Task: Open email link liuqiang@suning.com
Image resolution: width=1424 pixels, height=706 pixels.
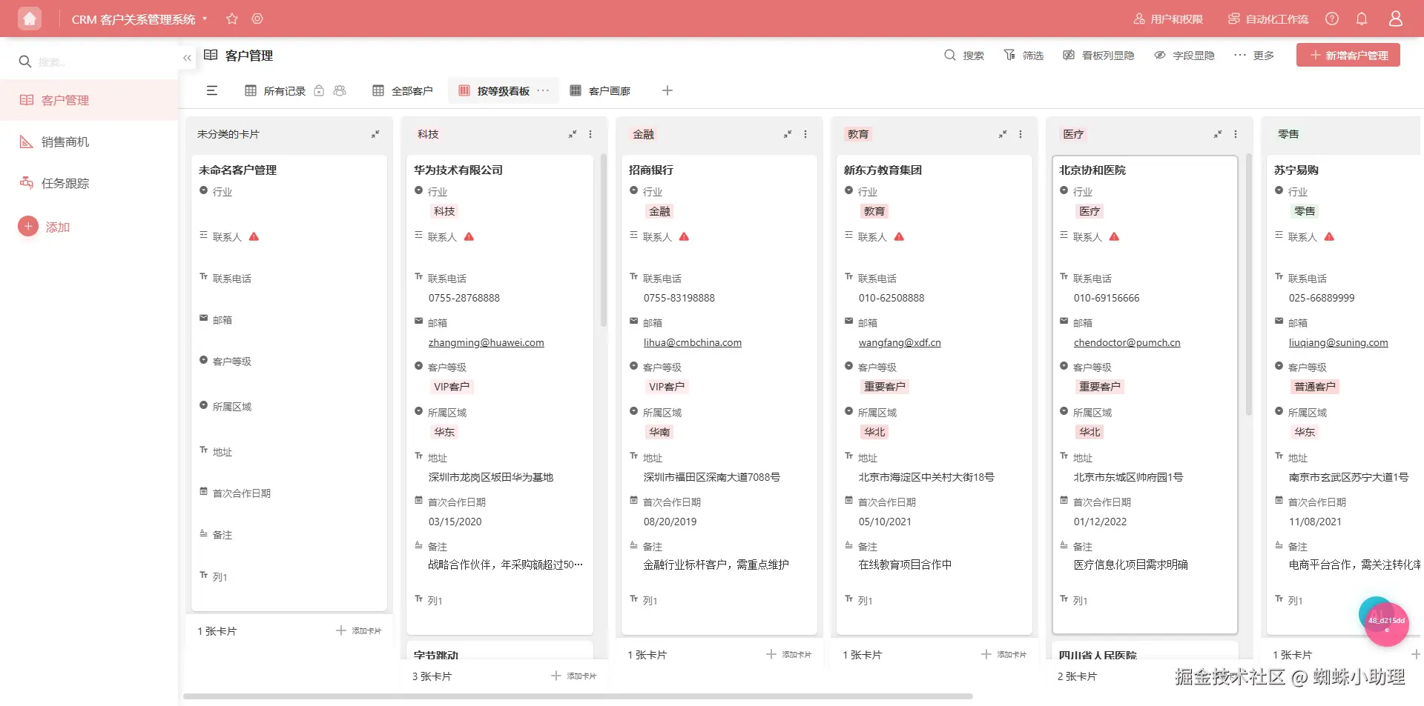Action: click(1339, 342)
